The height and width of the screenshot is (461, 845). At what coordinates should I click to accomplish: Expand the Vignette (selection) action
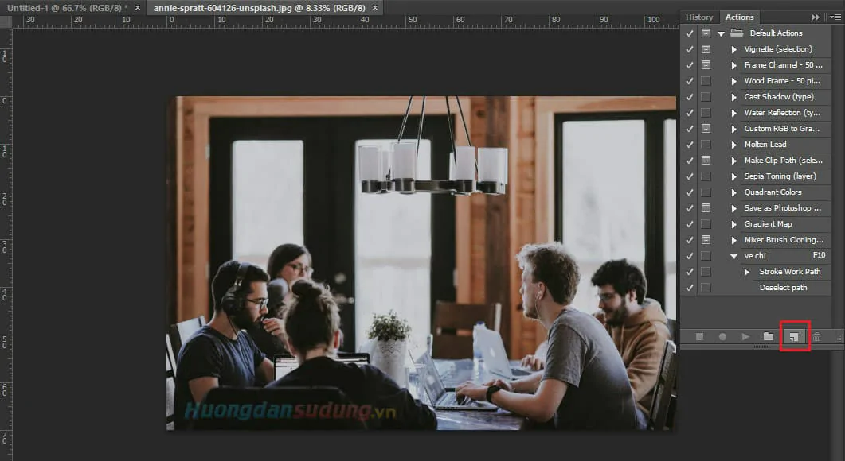[x=734, y=48]
